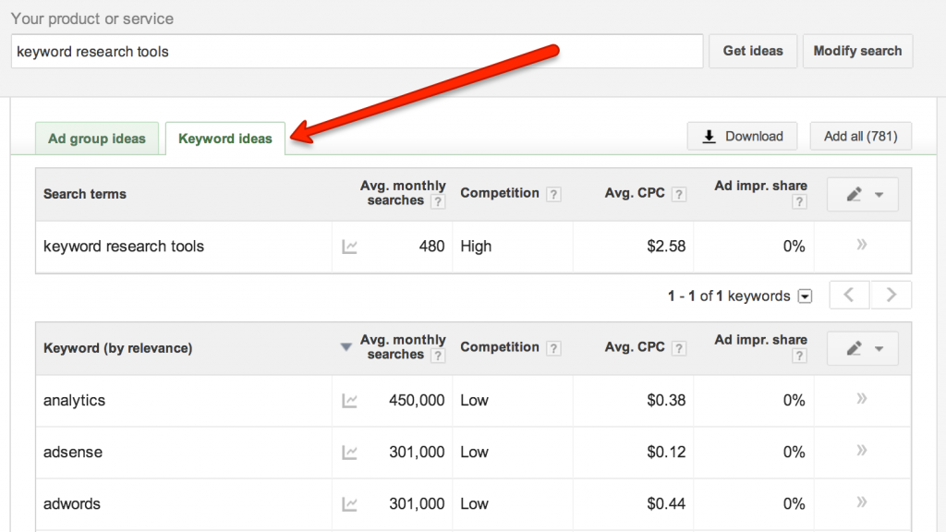This screenshot has height=532, width=946.
Task: Open Competition column help tooltip
Action: (552, 194)
